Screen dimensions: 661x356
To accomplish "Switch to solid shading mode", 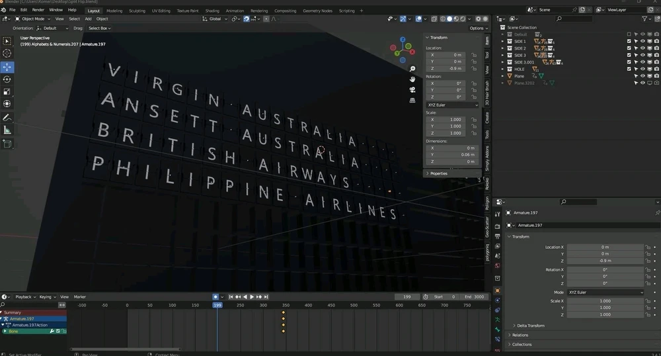I will 449,19.
